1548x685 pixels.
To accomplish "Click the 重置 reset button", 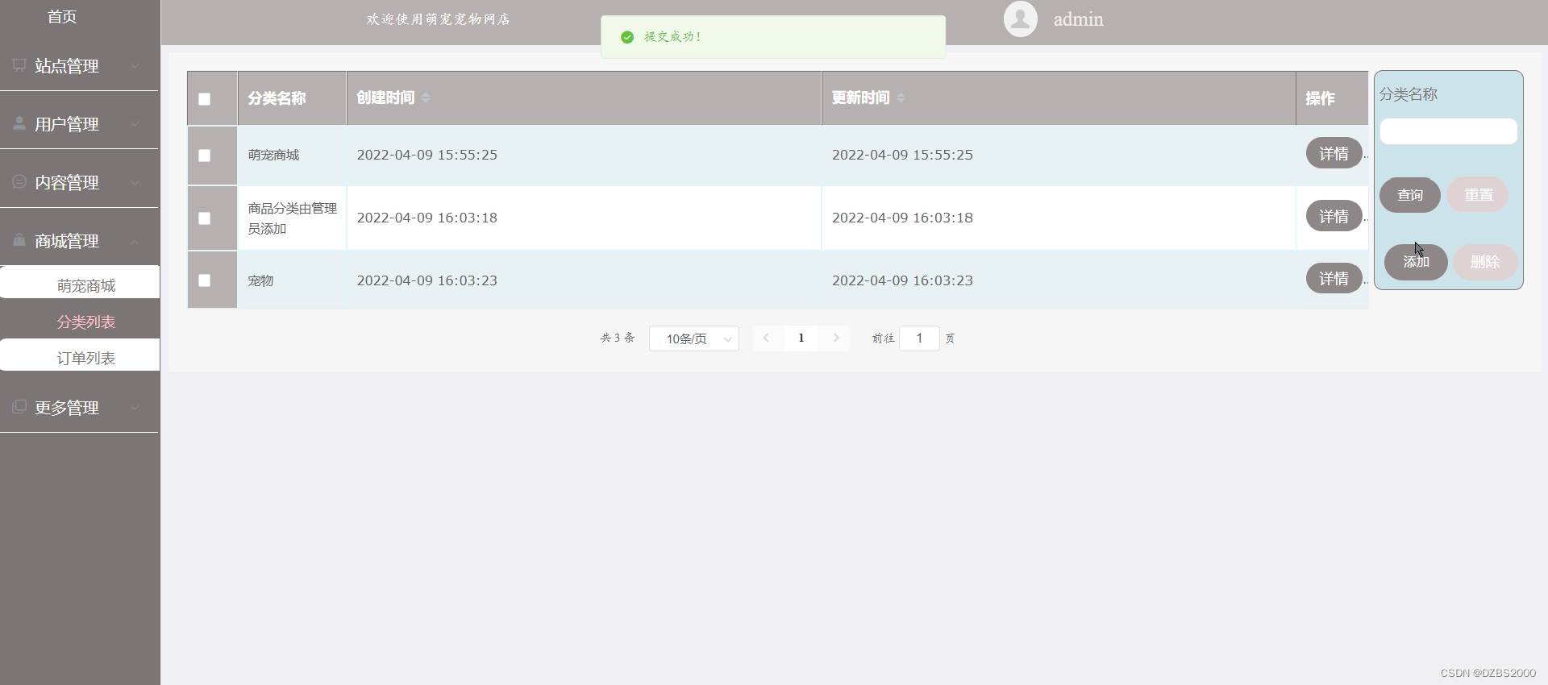I will pyautogui.click(x=1478, y=195).
